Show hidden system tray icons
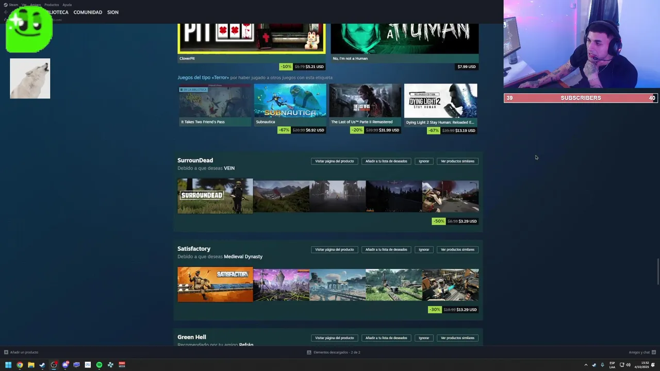This screenshot has width=660, height=371. [586, 365]
